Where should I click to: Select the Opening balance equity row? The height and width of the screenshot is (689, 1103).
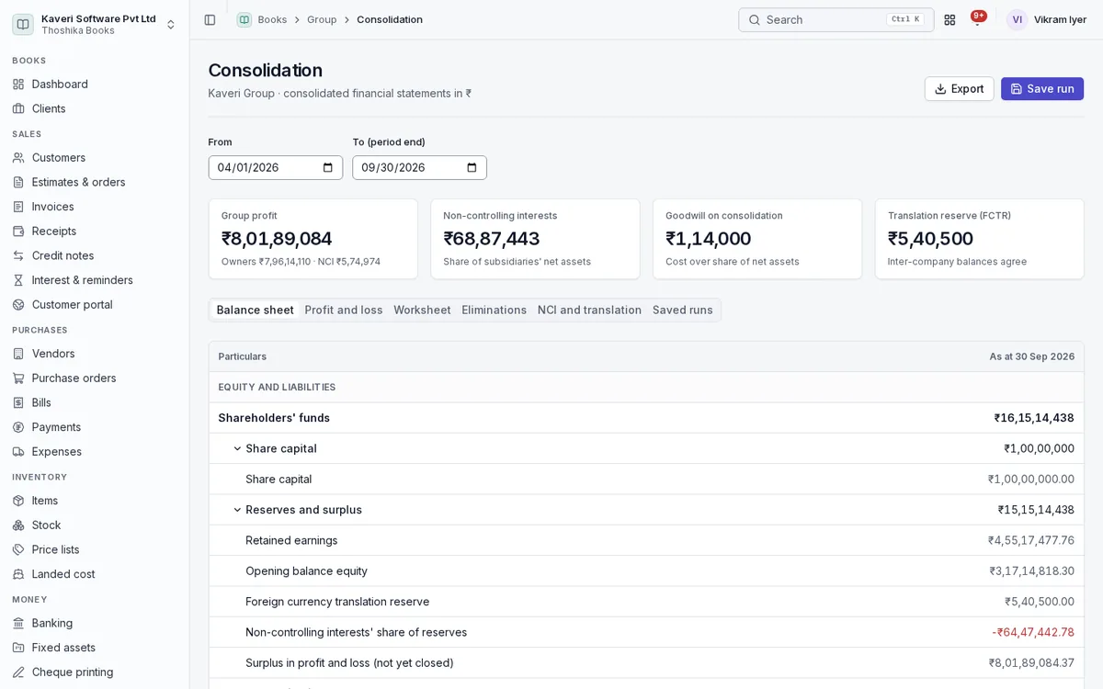(646, 570)
